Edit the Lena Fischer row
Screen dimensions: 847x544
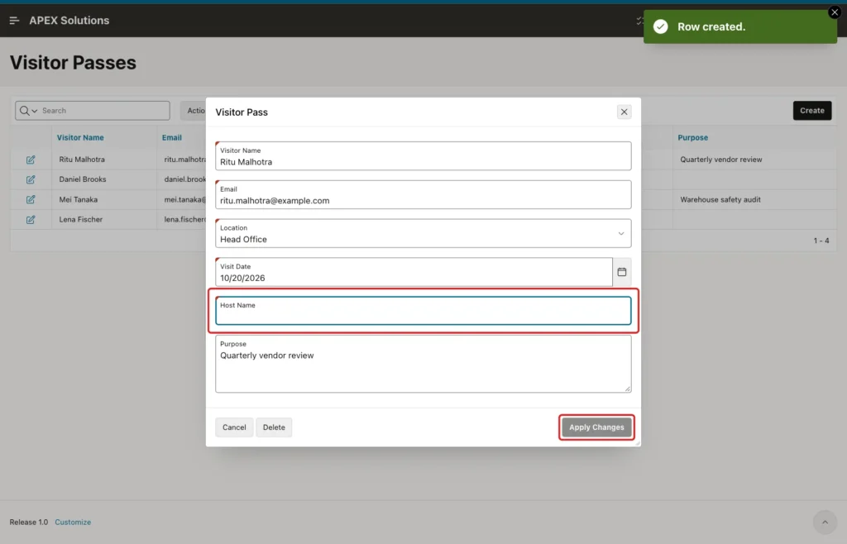click(x=31, y=220)
